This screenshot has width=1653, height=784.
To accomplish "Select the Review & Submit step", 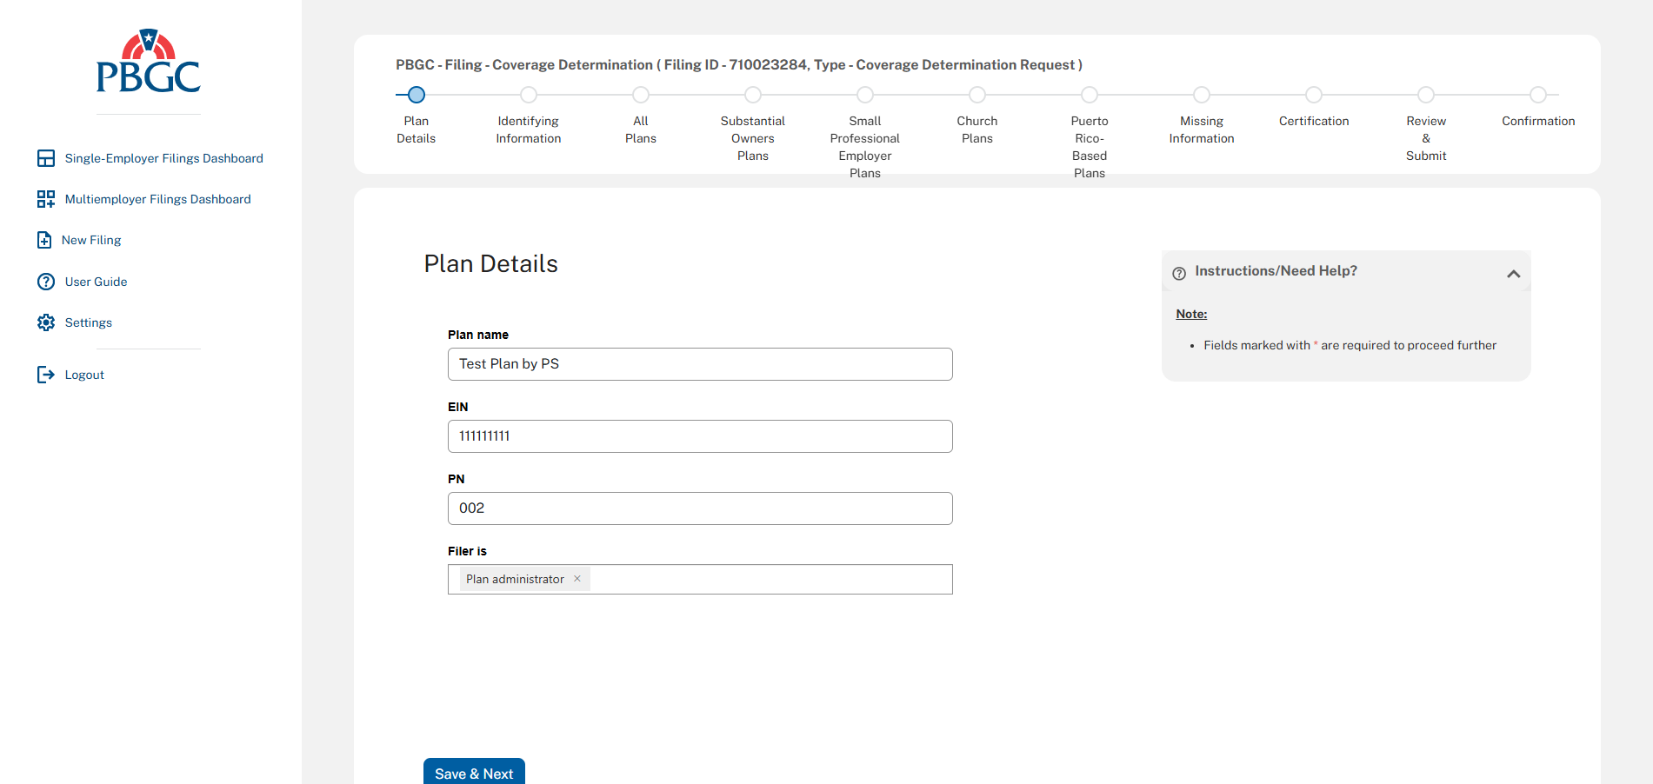I will [1425, 95].
